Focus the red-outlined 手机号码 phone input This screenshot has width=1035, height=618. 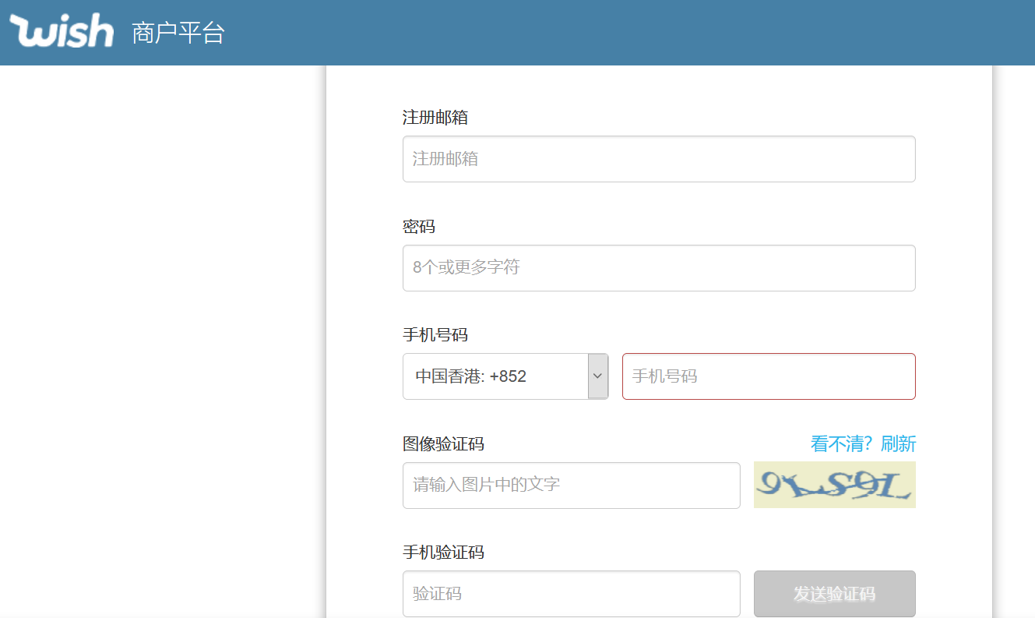click(768, 376)
